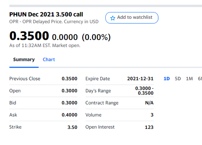Image resolution: width=202 pixels, height=145 pixels.
Task: Click the 'As of 11:32AM EST' timestamp
Action: pos(45,45)
